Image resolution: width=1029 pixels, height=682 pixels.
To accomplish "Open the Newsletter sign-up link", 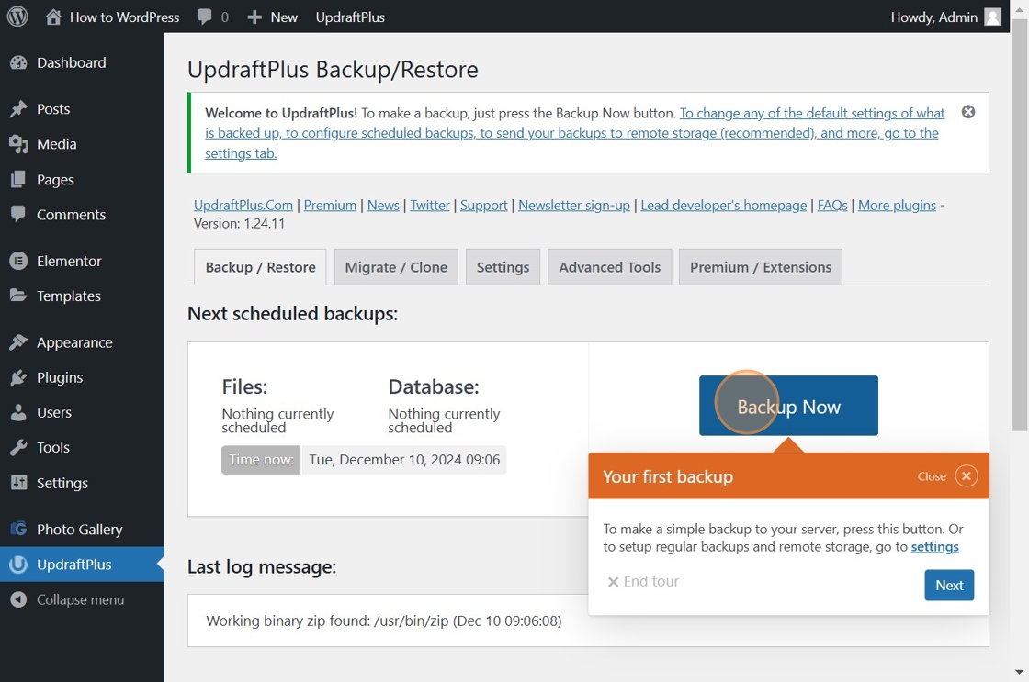I will [574, 206].
